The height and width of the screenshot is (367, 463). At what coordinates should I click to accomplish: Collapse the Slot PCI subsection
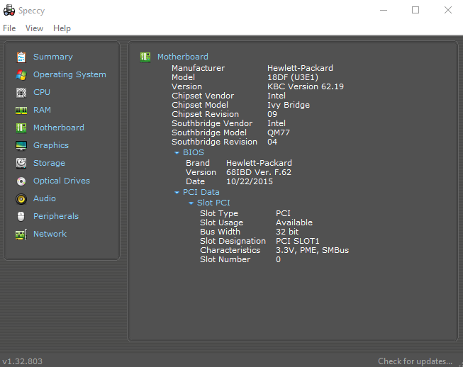(191, 203)
